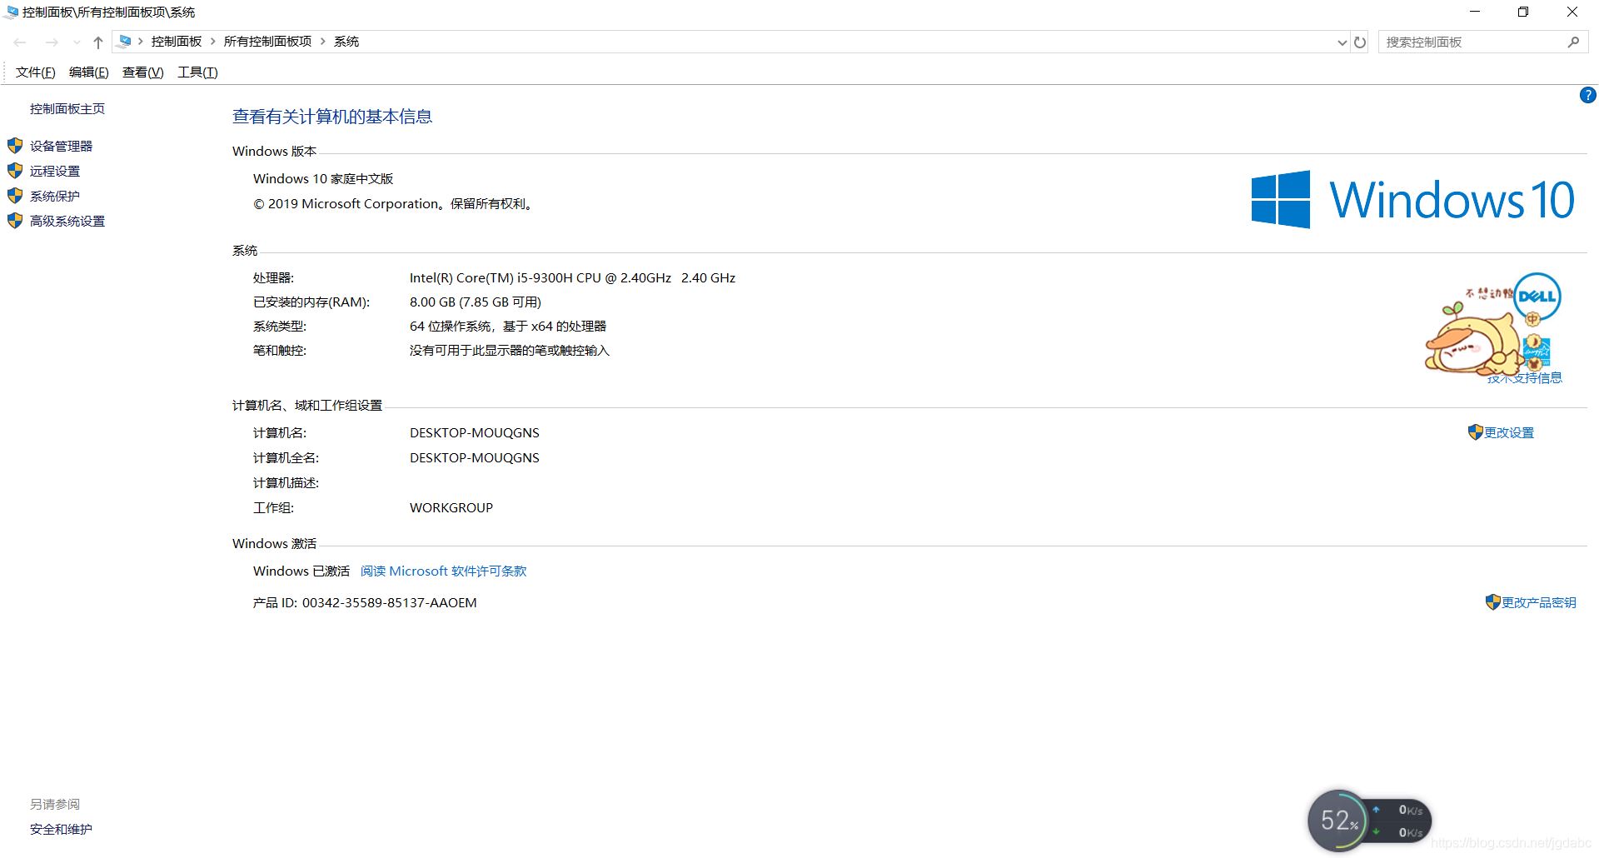Close the System window
Viewport: 1599px width, 858px height.
pos(1572,12)
